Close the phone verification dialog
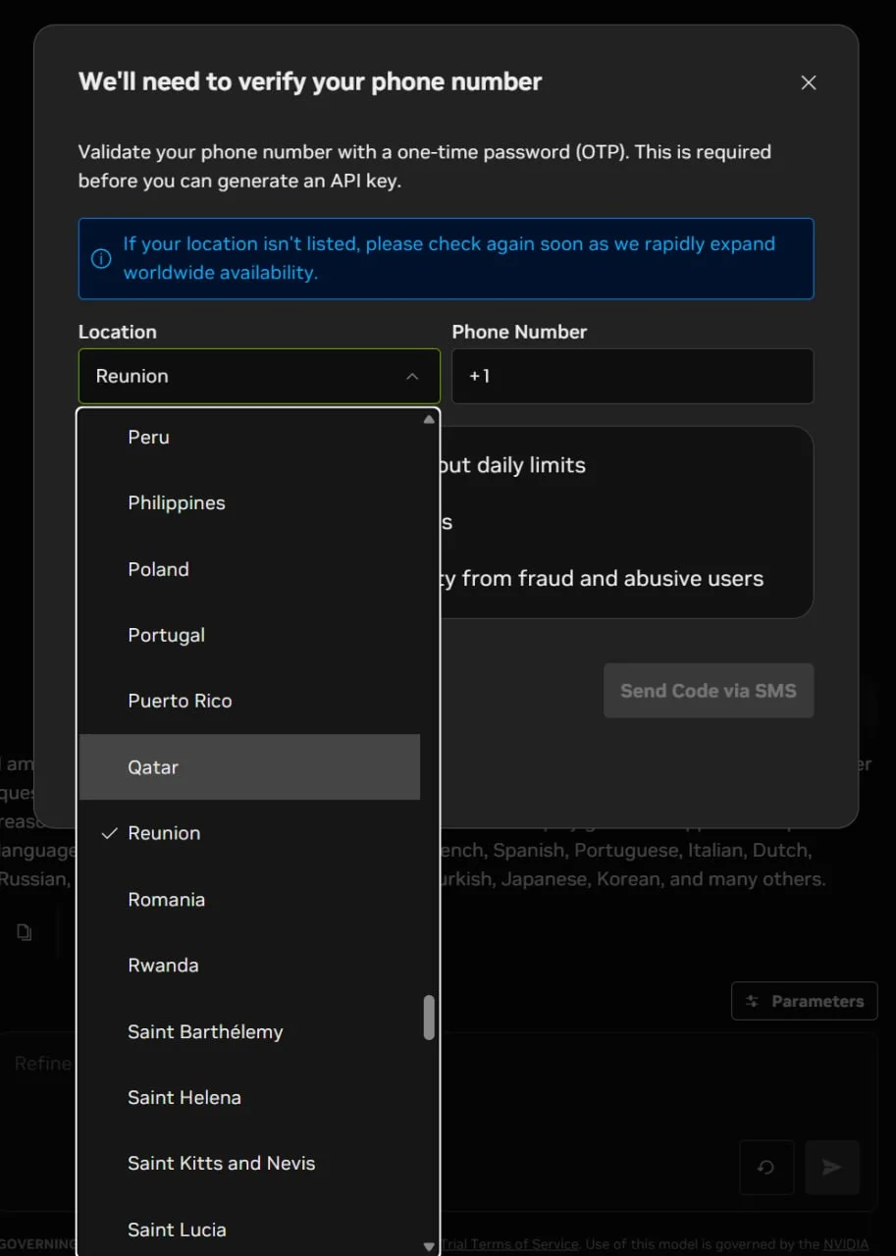Screen dimensions: 896x1256 point(808,83)
